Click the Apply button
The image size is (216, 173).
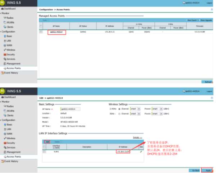point(207,170)
